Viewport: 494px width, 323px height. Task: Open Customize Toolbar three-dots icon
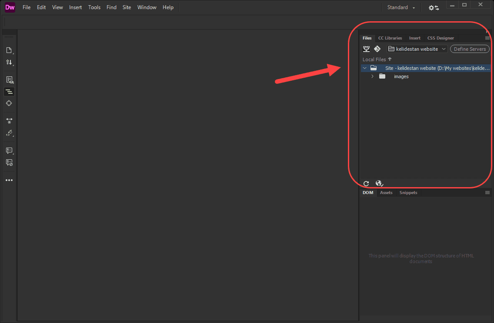click(x=9, y=180)
